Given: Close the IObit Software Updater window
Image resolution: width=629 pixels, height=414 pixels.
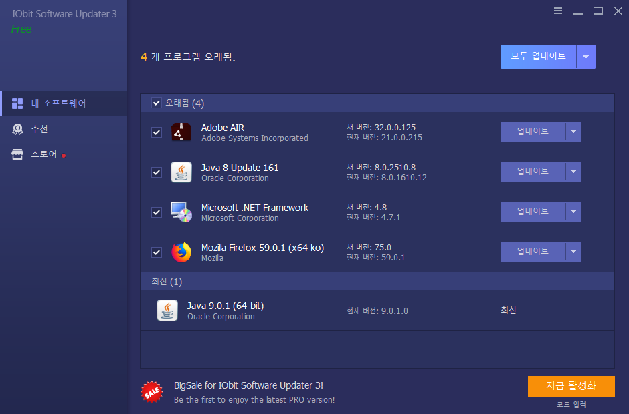Looking at the screenshot, I should click(x=618, y=11).
